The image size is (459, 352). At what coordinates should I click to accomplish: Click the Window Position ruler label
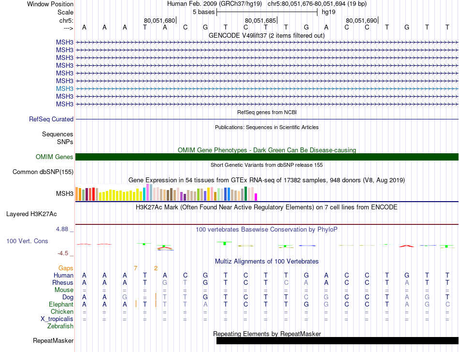(50, 4)
